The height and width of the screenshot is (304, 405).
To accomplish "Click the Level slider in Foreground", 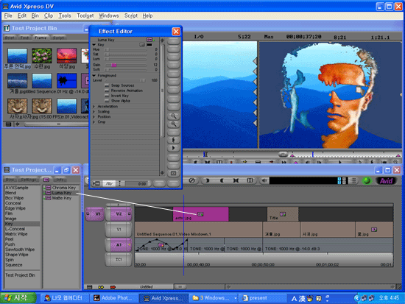I will (125, 80).
